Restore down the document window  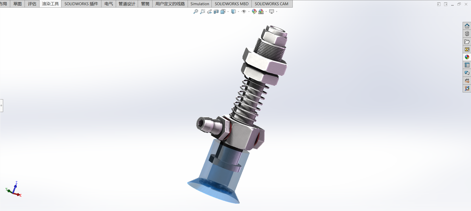459,4
